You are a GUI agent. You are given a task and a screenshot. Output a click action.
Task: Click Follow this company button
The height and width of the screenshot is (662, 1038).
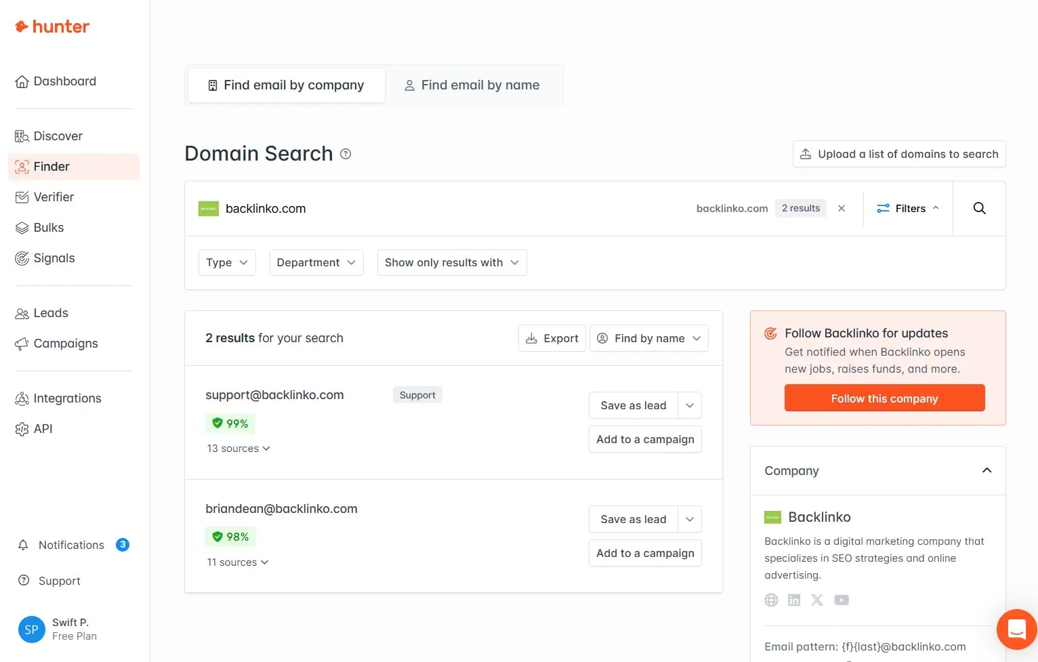884,398
